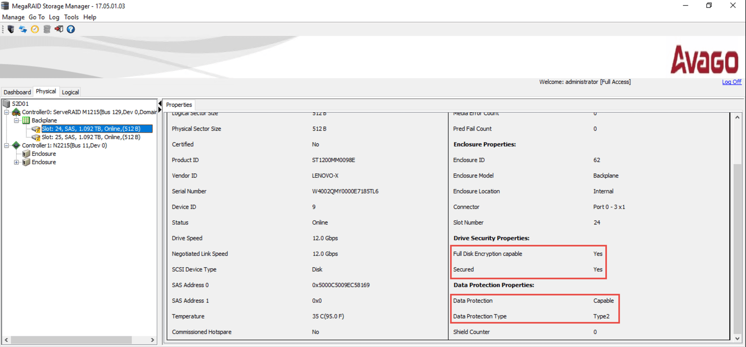Screen dimensions: 746x347
Task: Click the Product ID value ST1200MM0098E
Action: point(333,160)
